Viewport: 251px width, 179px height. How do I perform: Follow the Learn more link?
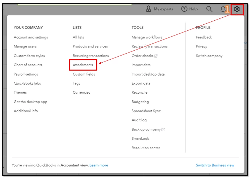click(99, 165)
